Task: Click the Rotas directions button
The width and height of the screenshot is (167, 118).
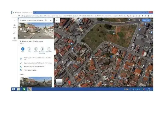Action: click(23, 49)
